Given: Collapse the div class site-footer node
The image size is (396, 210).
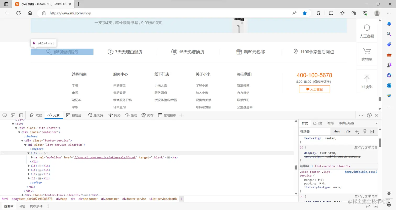Looking at the screenshot, I should [x=16, y=128].
